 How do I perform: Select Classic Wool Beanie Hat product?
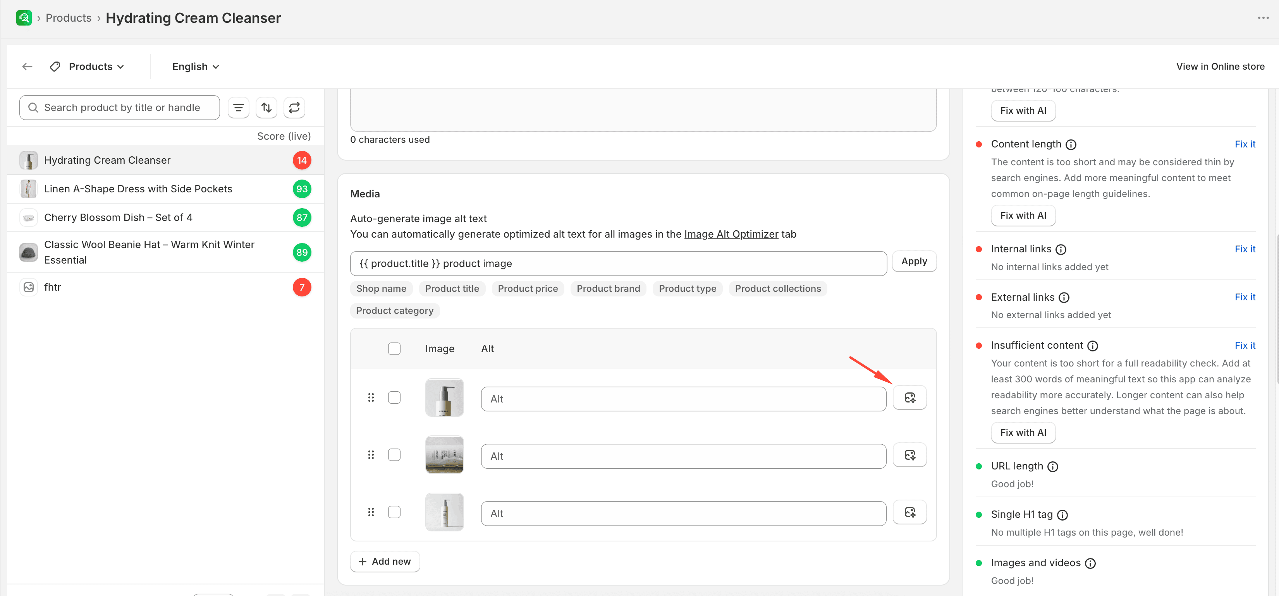click(165, 252)
